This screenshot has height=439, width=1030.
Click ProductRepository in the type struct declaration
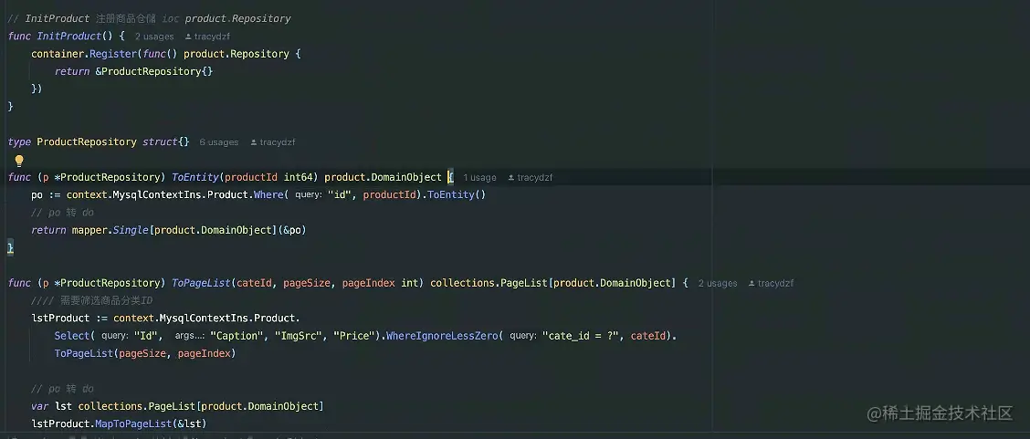87,141
